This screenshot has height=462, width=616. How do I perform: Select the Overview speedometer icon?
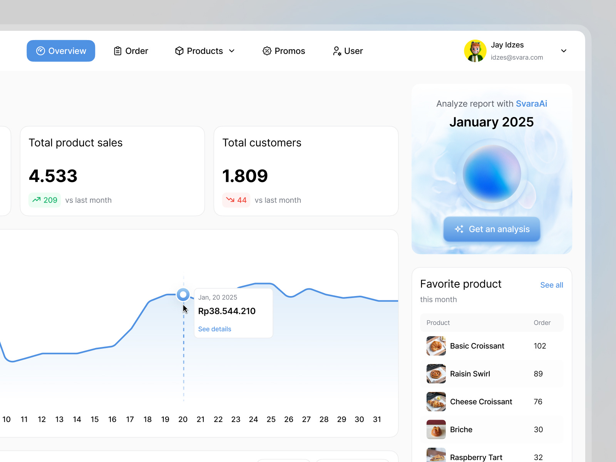[x=40, y=50]
